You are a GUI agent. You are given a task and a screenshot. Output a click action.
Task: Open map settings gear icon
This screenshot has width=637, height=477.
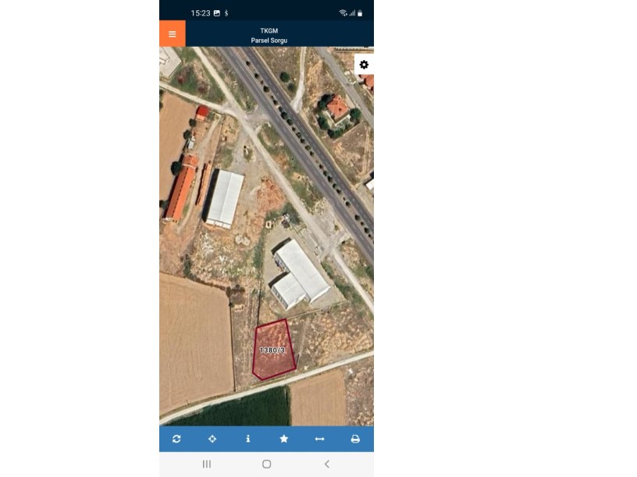point(364,65)
